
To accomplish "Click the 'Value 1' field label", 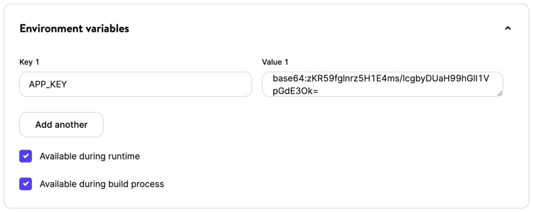I will coord(275,62).
